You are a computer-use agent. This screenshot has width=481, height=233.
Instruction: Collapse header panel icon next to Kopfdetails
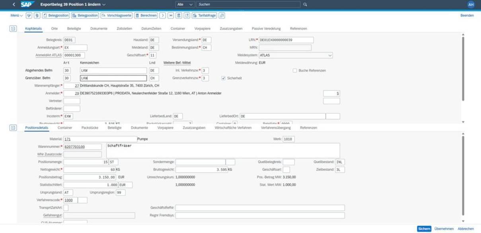pyautogui.click(x=13, y=29)
